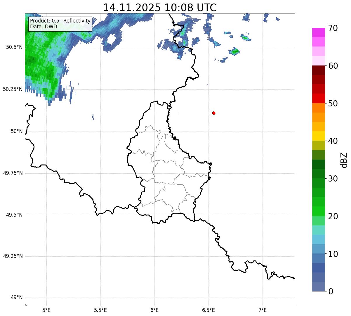This screenshot has width=351, height=316.
Task: Click the 5°E longitude label
Action: click(x=46, y=310)
